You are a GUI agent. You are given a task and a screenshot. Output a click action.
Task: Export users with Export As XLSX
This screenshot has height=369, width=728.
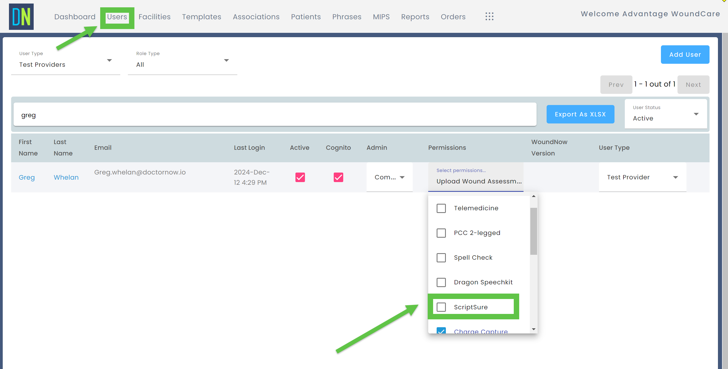tap(581, 114)
